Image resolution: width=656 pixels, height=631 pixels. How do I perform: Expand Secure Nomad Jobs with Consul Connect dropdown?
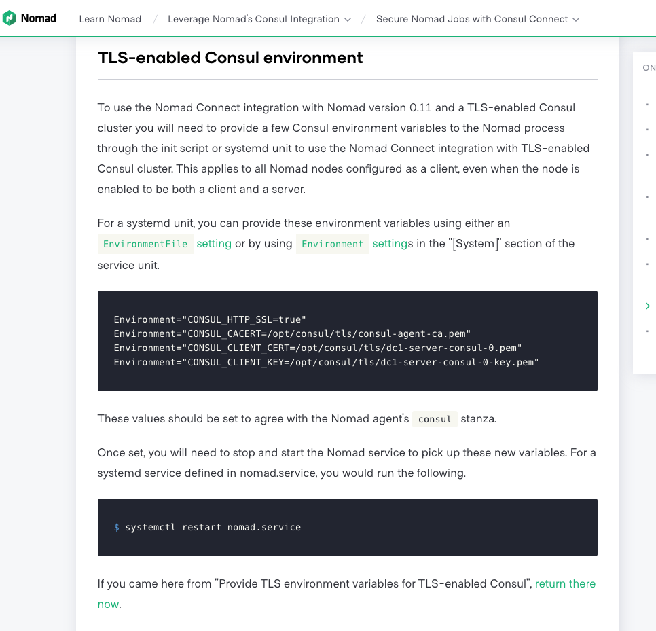pyautogui.click(x=477, y=19)
